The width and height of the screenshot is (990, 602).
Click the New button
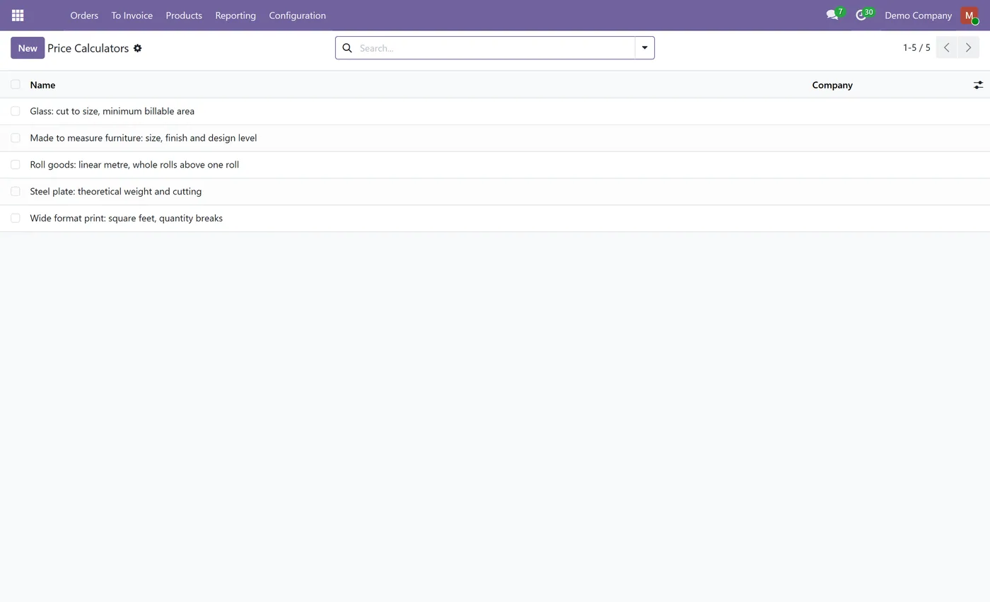pos(28,48)
